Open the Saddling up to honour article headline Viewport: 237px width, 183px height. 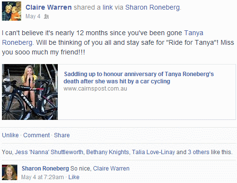[139, 78]
